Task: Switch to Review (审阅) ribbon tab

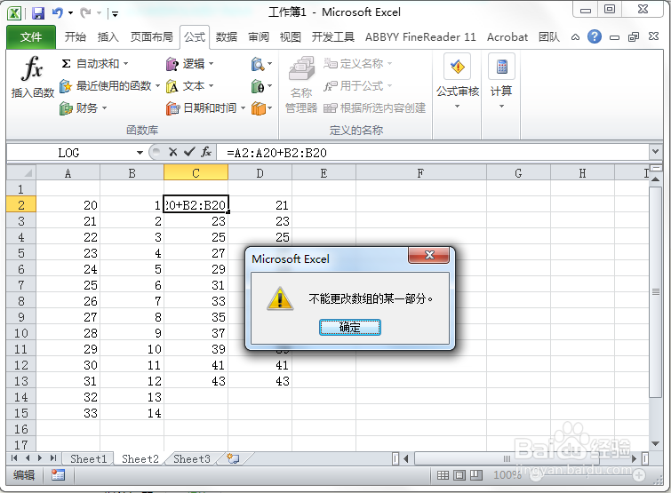Action: [259, 37]
